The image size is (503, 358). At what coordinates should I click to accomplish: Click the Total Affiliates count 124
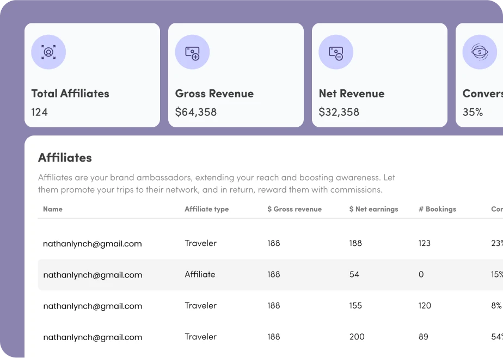(40, 112)
